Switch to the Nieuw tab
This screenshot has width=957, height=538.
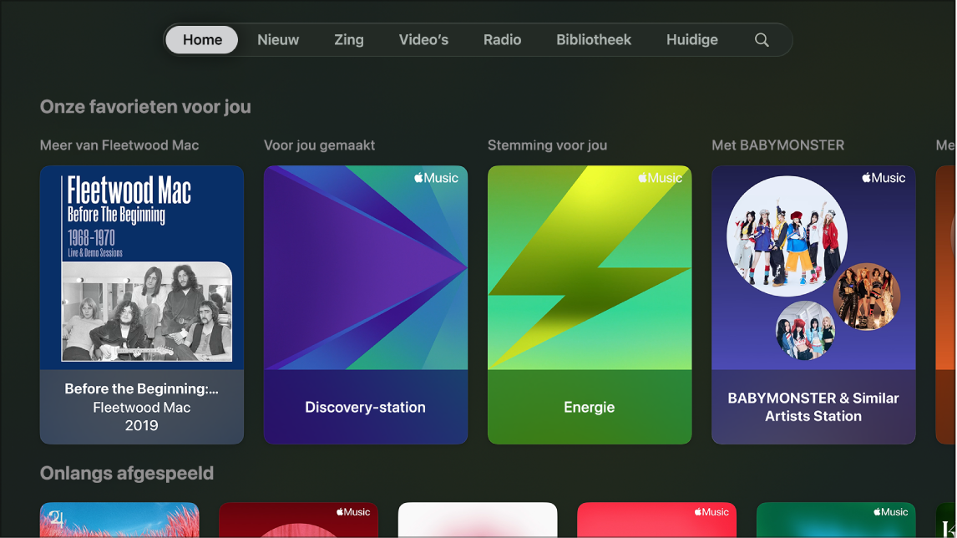tap(276, 39)
